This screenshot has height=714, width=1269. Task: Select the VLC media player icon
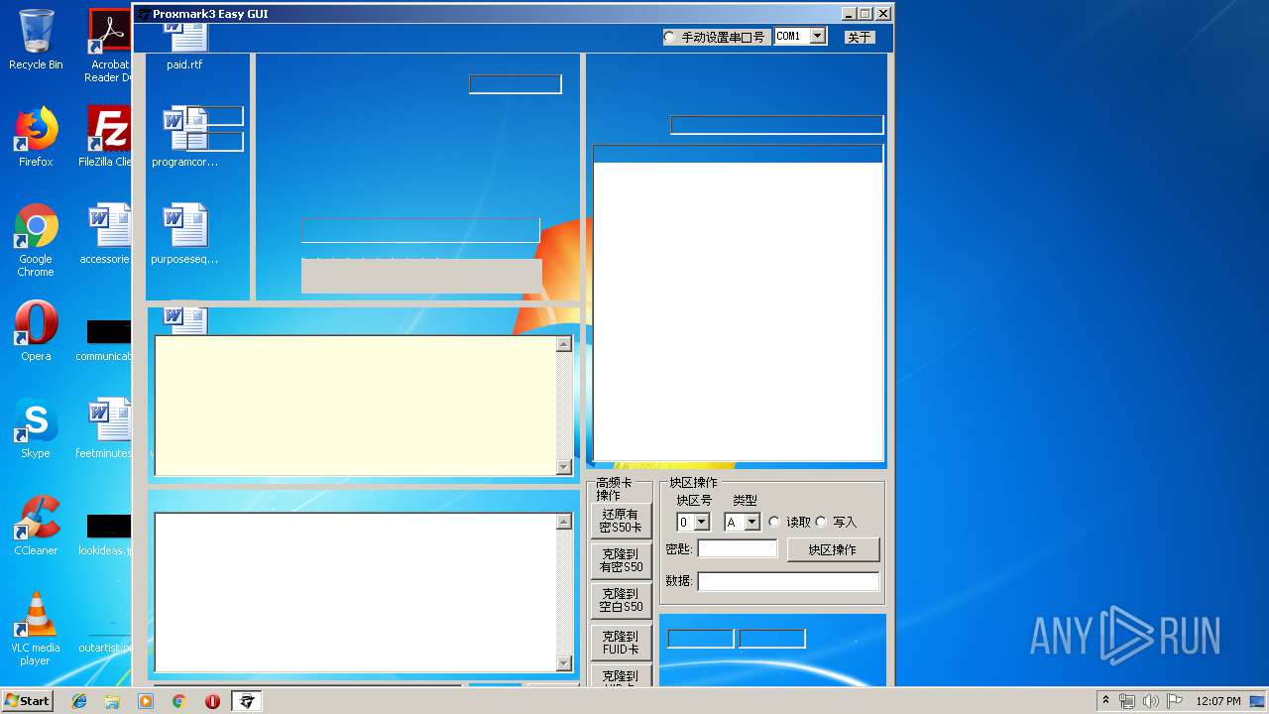tap(36, 629)
